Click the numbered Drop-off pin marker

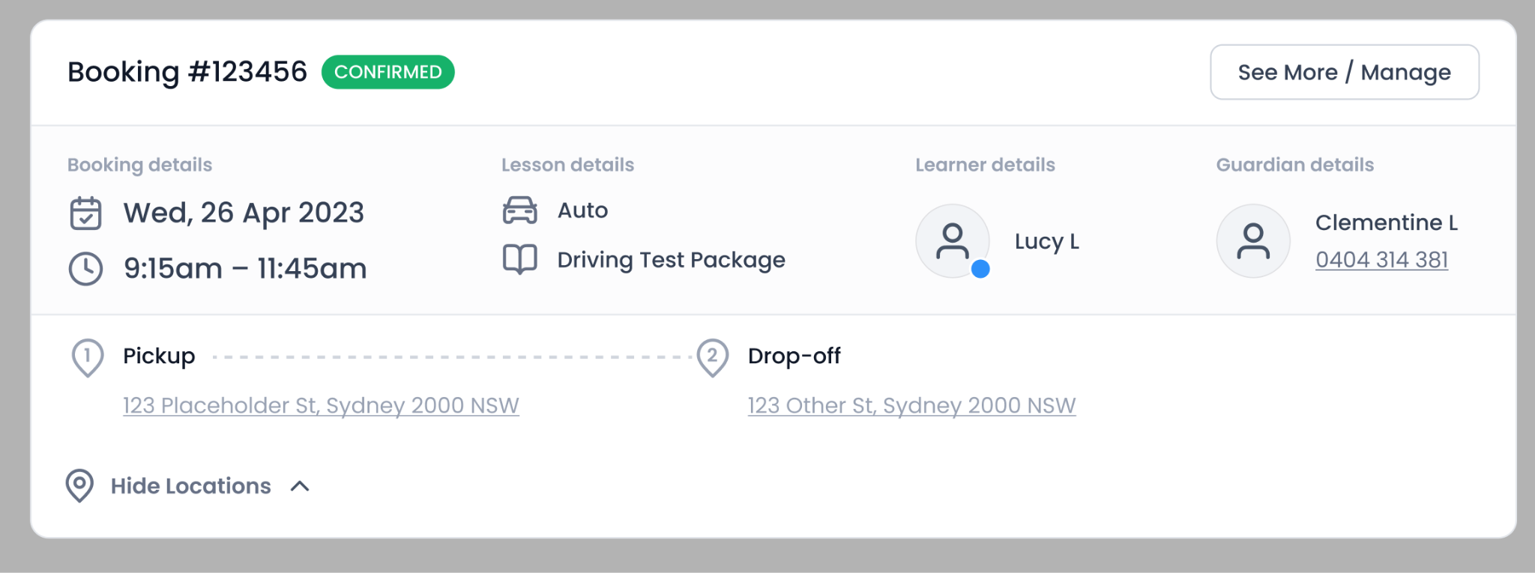[x=712, y=358]
